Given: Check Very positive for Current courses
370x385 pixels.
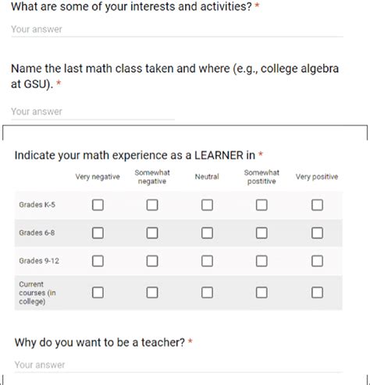Looking at the screenshot, I should point(318,293).
